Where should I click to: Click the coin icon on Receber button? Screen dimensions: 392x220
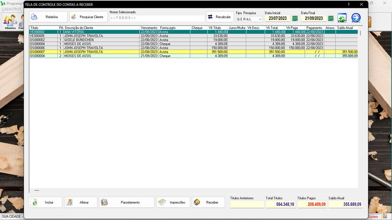197,202
